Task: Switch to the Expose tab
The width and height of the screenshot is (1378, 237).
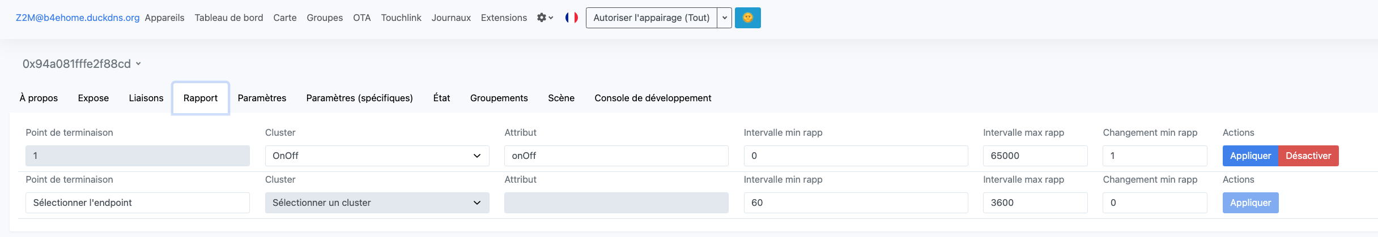Action: [x=93, y=98]
